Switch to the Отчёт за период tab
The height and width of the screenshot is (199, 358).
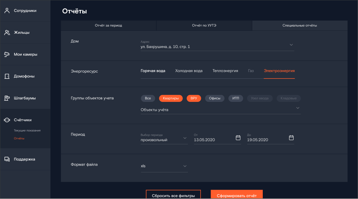click(109, 26)
